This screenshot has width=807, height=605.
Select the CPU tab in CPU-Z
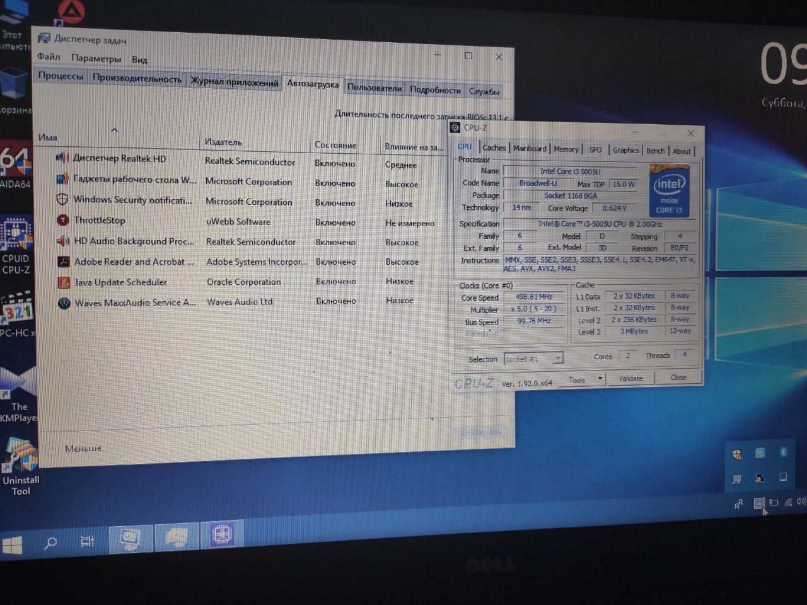pyautogui.click(x=465, y=146)
